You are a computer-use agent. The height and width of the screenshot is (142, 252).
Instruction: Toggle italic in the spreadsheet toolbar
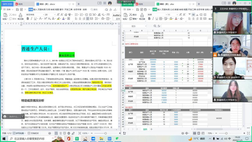153,19
